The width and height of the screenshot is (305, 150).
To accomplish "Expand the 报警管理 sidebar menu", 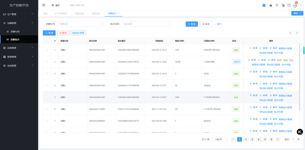I will pyautogui.click(x=19, y=57).
